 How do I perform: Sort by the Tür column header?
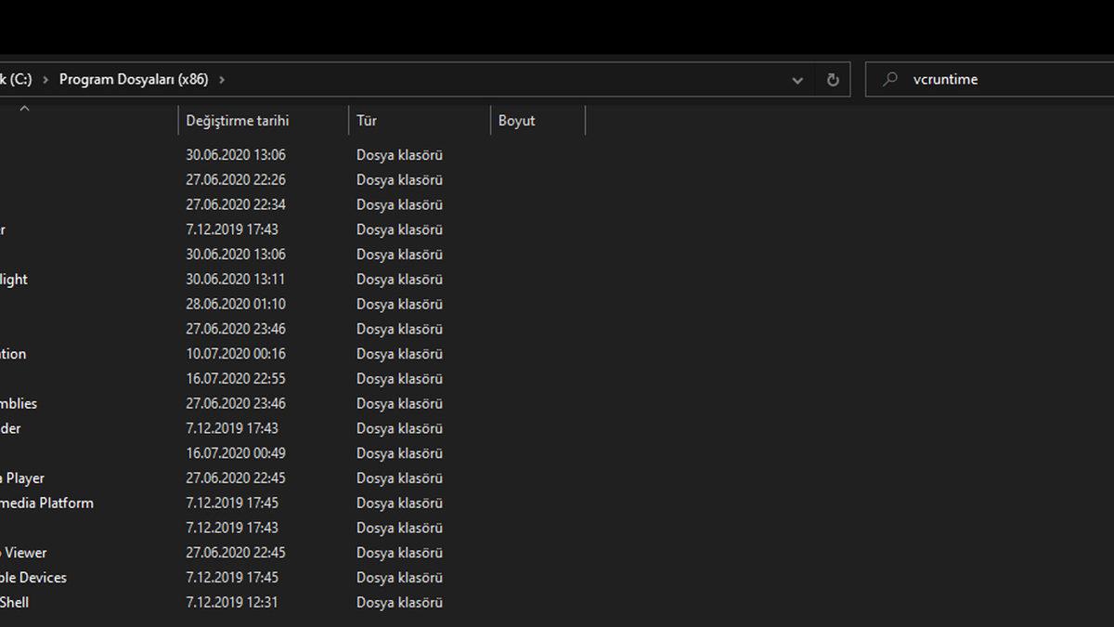point(367,121)
